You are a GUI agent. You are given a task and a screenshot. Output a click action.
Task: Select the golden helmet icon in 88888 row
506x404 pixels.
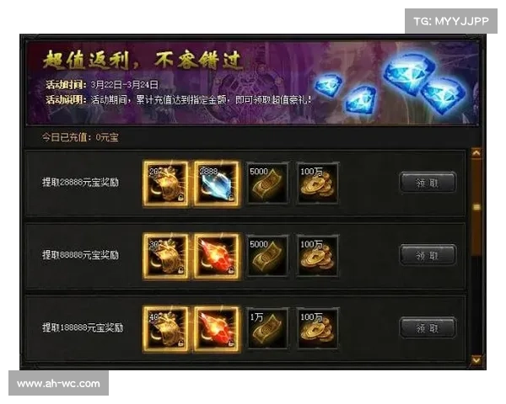tap(165, 257)
